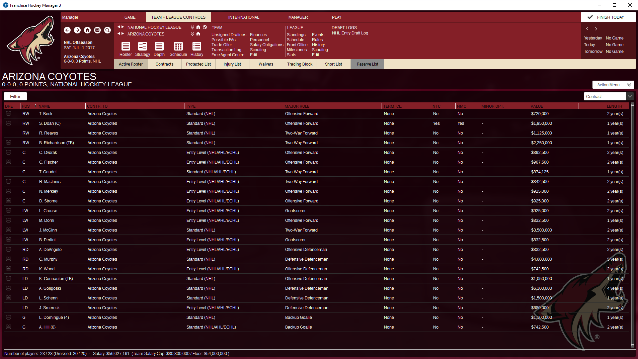This screenshot has height=359, width=638.
Task: Sort the table by LENGTH column header
Action: point(604,106)
